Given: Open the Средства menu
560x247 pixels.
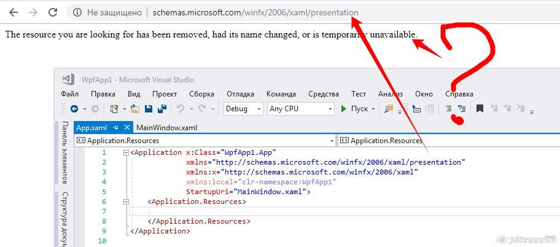Looking at the screenshot, I should click(324, 94).
